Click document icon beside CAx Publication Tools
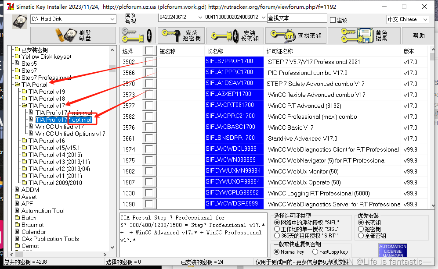The width and height of the screenshot is (438, 269). [17, 238]
